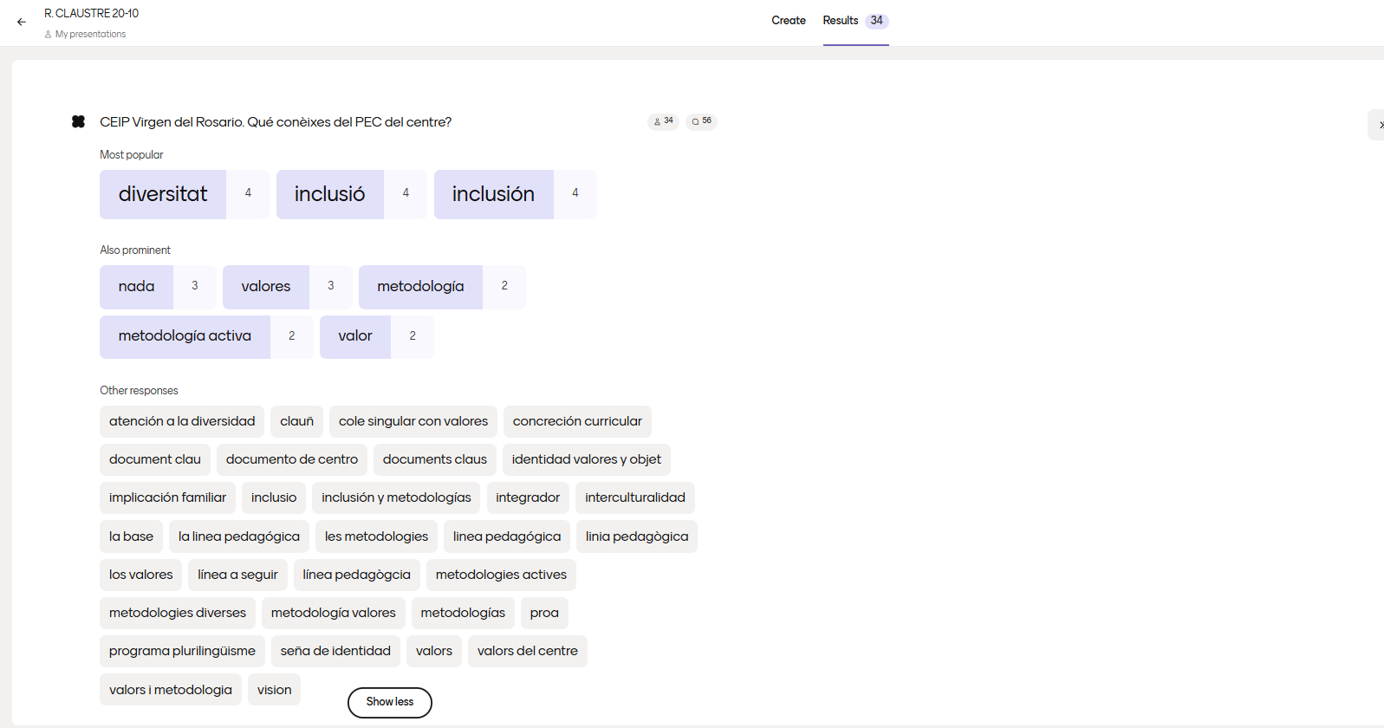Select 'programa plurilingüisme' response chip
The image size is (1384, 728).
click(x=182, y=651)
